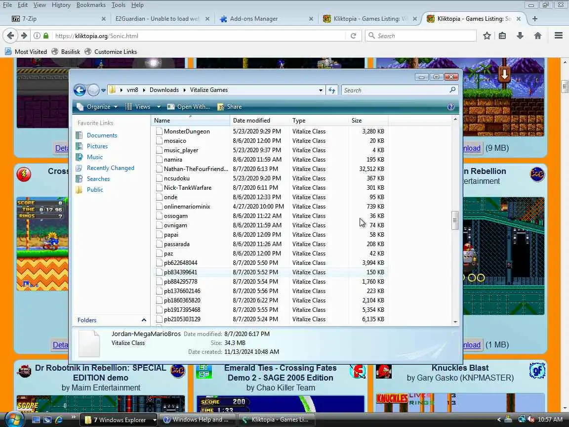569x427 pixels.
Task: Open the Explorer recent pages dropdown arrow
Action: [x=103, y=90]
